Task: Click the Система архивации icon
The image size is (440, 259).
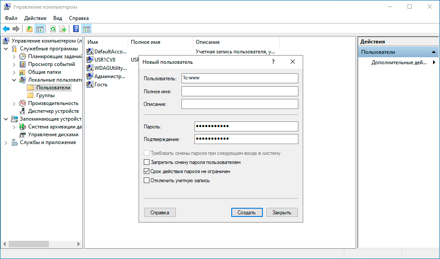Action: click(x=23, y=127)
